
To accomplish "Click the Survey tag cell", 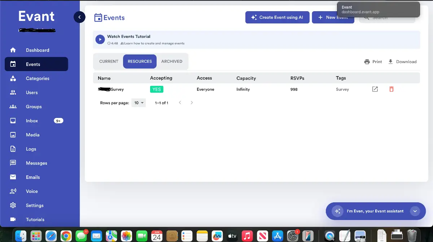I will coord(342,89).
